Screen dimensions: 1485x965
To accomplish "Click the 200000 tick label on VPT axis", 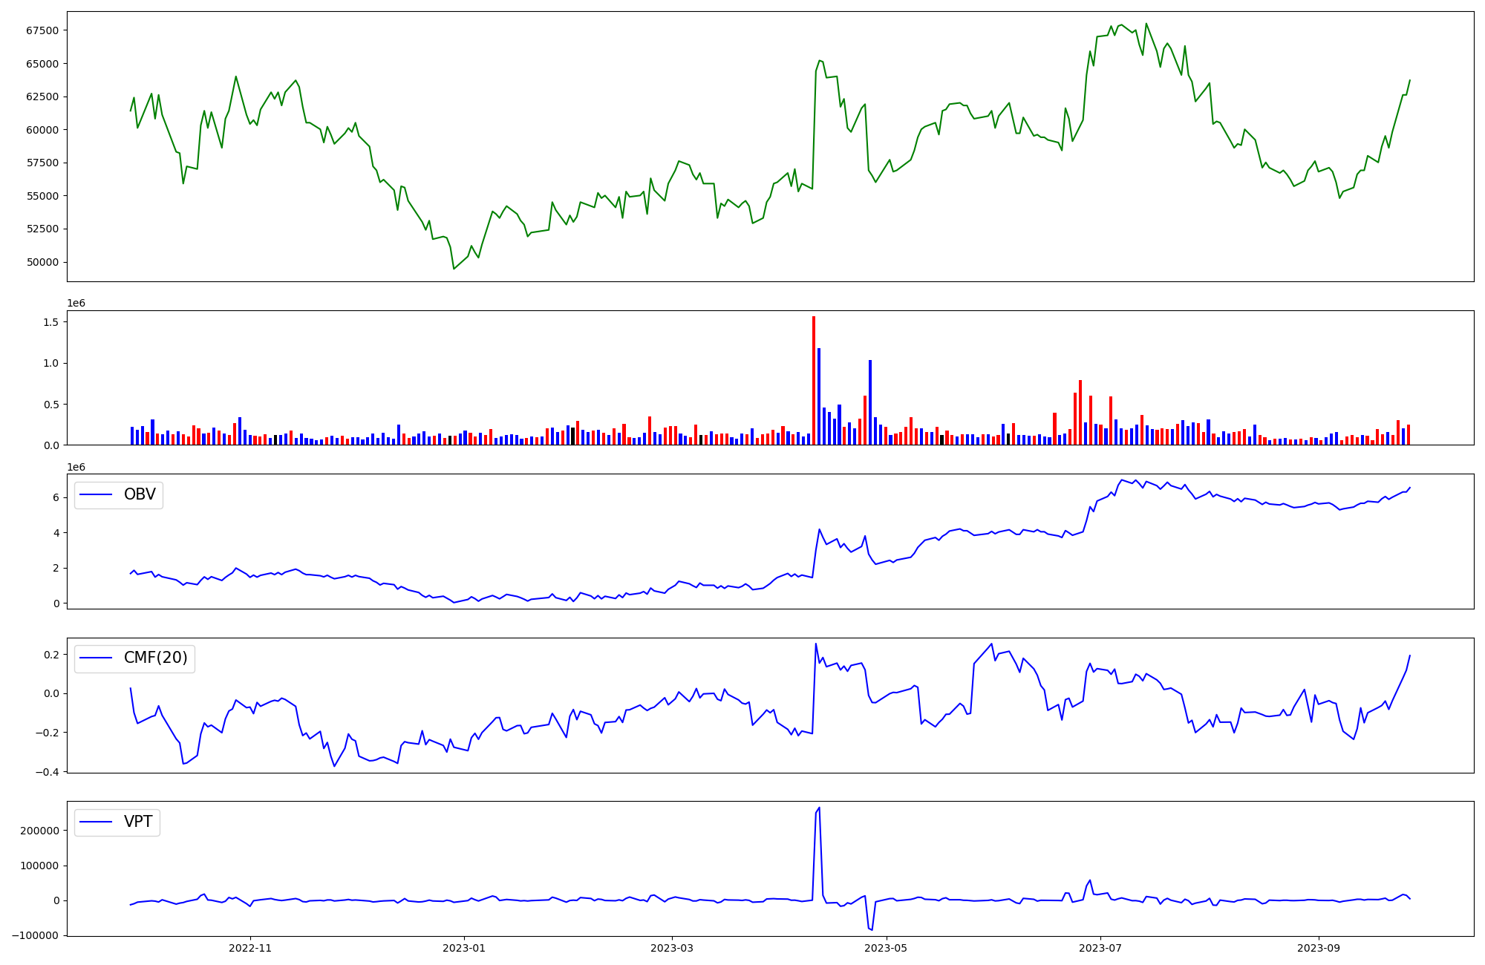I will point(40,831).
